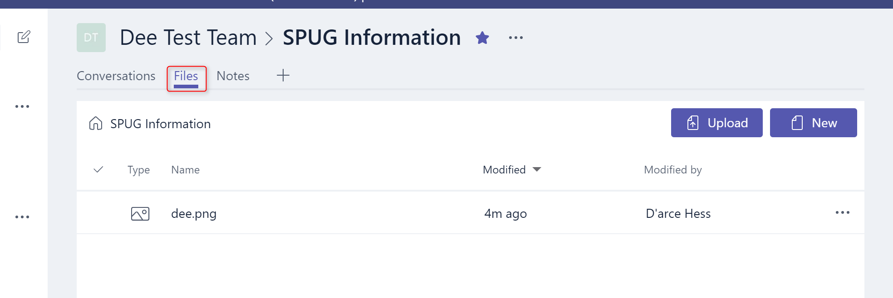Open the Notes tab
This screenshot has height=298, width=893.
click(x=233, y=76)
